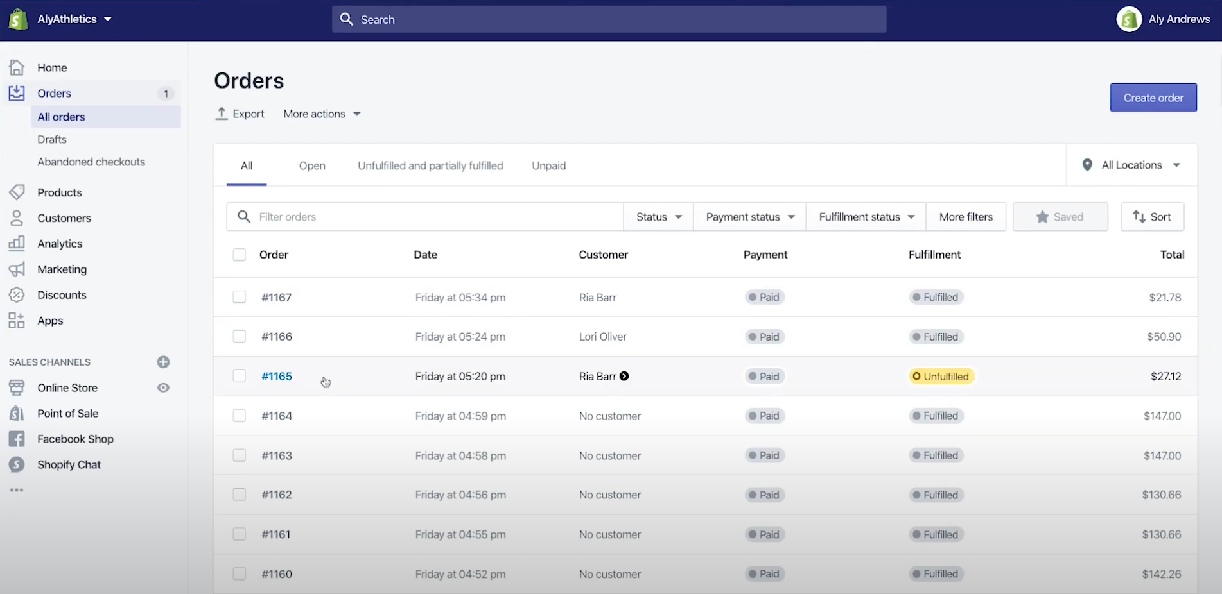Open the Home icon in sidebar
The image size is (1222, 594).
tap(17, 67)
